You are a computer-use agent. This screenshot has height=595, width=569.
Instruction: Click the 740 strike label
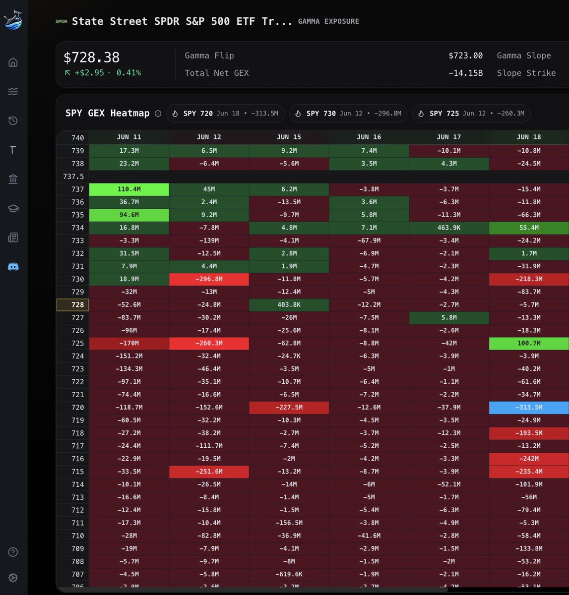pyautogui.click(x=78, y=138)
